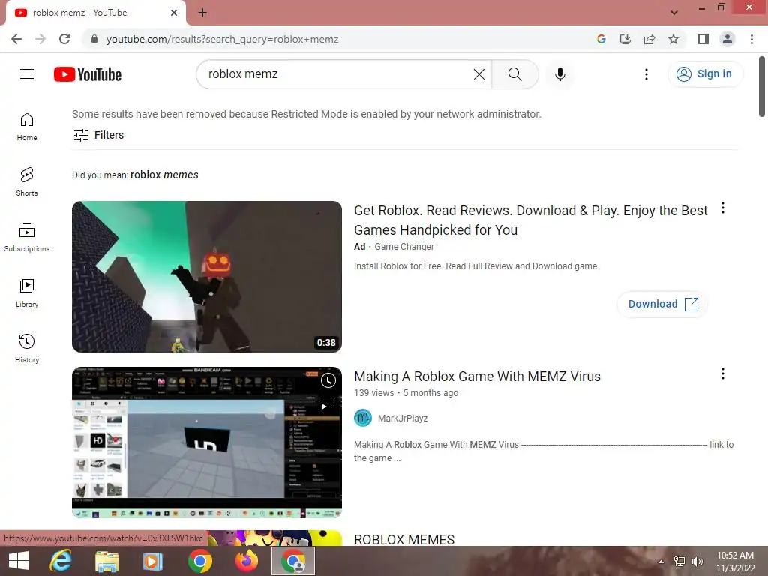Open Library in the sidebar

tap(27, 293)
